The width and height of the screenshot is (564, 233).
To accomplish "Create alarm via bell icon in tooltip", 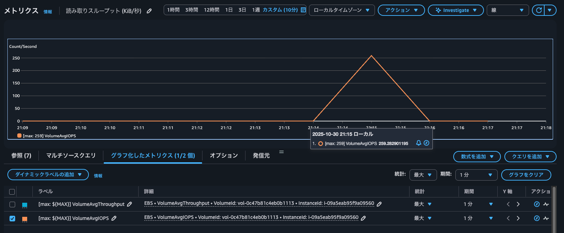I will (419, 143).
